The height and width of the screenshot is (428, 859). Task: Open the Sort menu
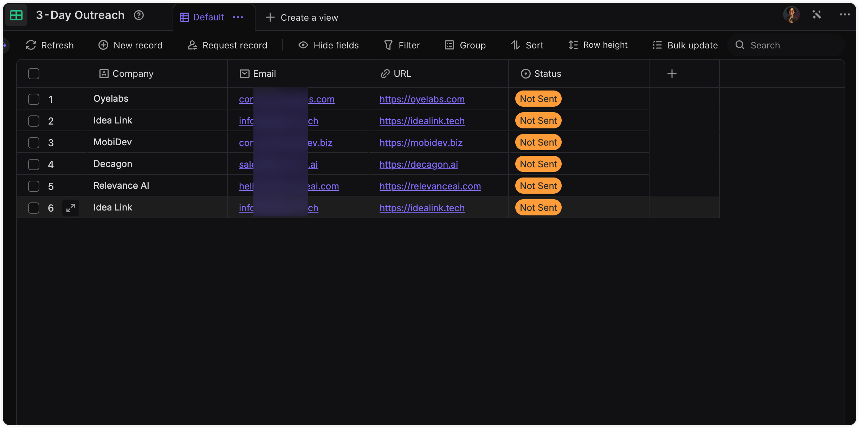pos(527,45)
